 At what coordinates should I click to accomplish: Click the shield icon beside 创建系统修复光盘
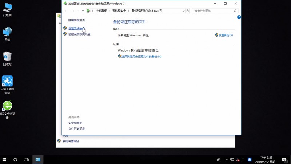[65, 34]
